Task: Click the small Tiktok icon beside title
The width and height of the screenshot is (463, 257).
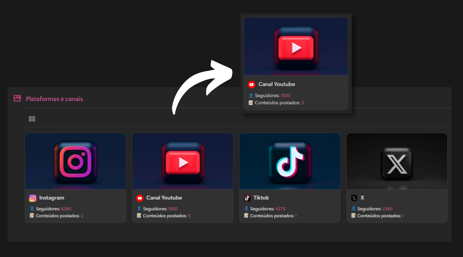Action: tap(247, 198)
